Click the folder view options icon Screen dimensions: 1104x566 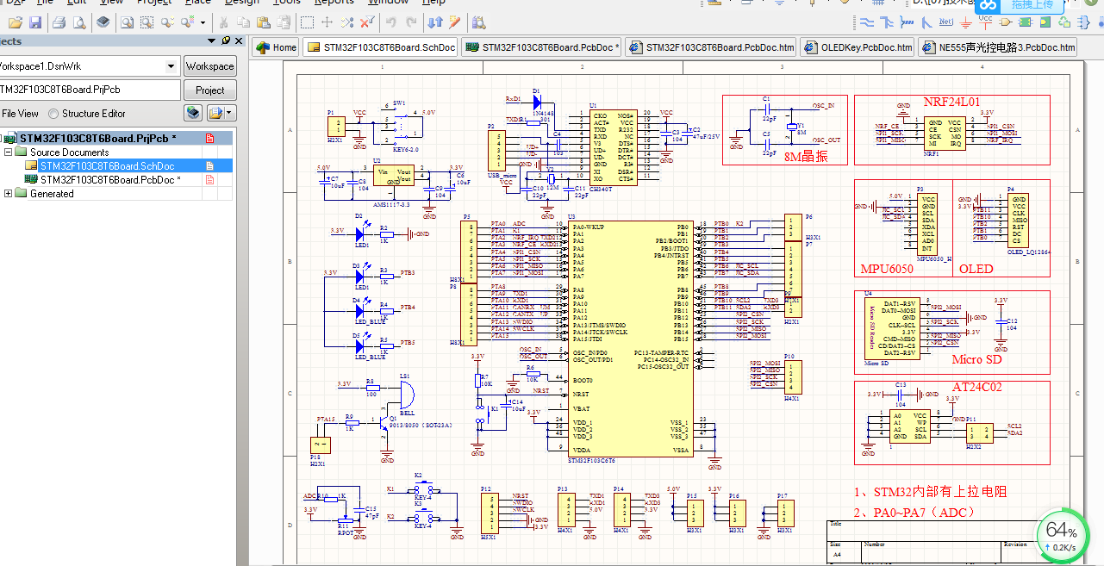pyautogui.click(x=215, y=113)
